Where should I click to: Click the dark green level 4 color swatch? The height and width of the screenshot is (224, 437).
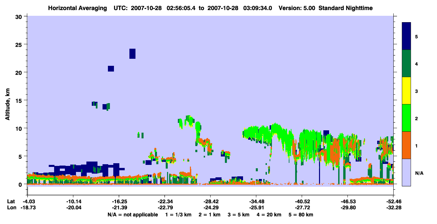[406, 63]
